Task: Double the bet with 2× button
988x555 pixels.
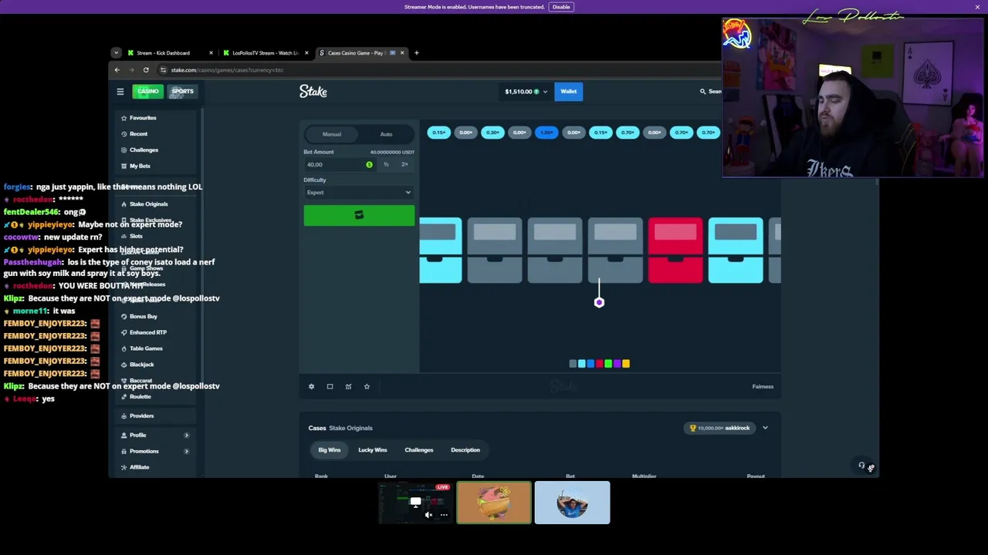Action: (x=404, y=164)
